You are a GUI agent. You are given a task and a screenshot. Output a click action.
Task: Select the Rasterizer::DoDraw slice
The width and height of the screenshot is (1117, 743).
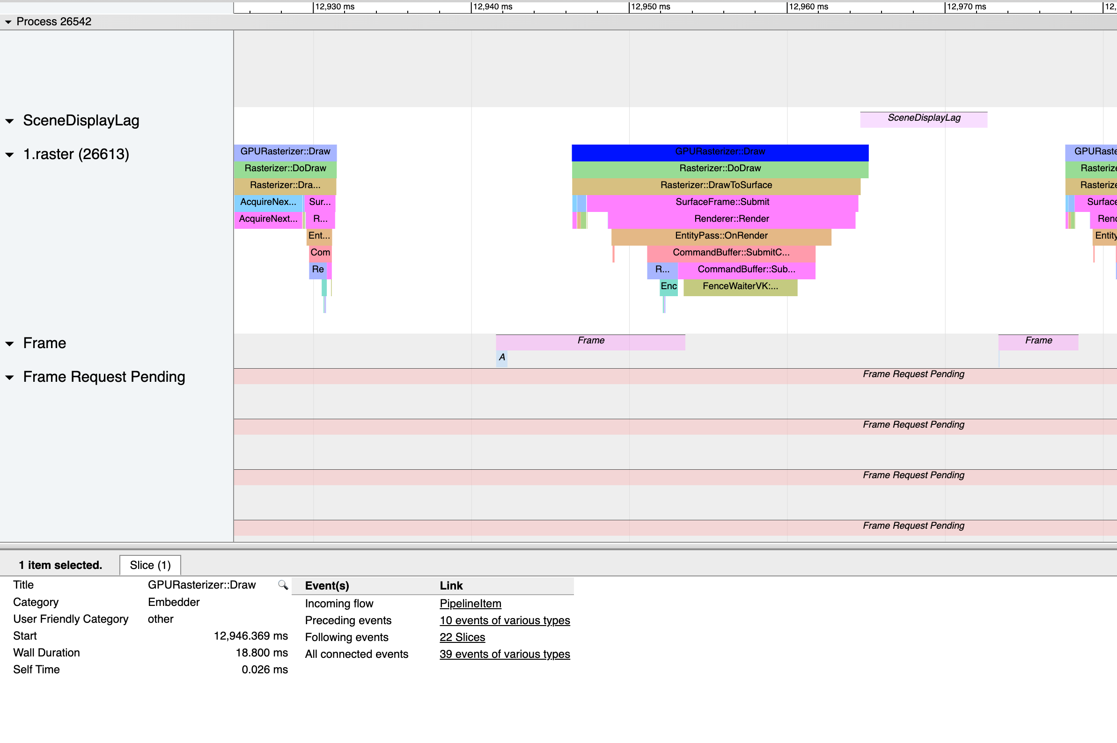pos(720,168)
